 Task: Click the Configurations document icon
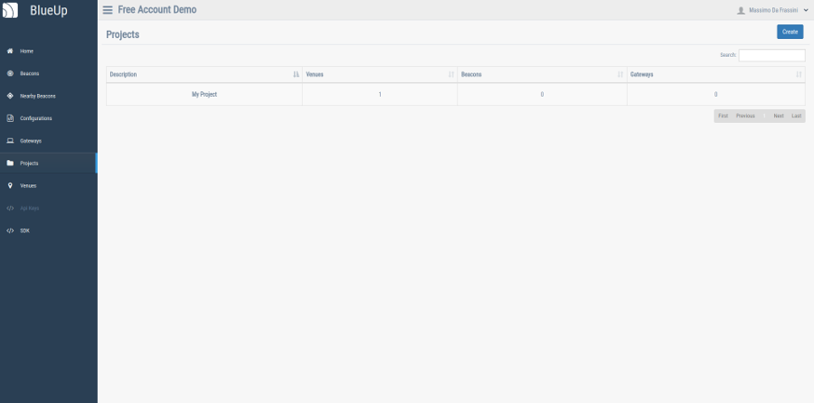tap(10, 118)
